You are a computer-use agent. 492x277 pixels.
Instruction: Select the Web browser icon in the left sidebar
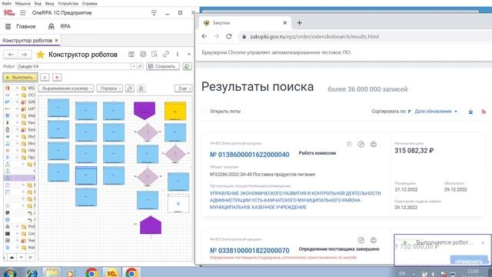click(8, 116)
